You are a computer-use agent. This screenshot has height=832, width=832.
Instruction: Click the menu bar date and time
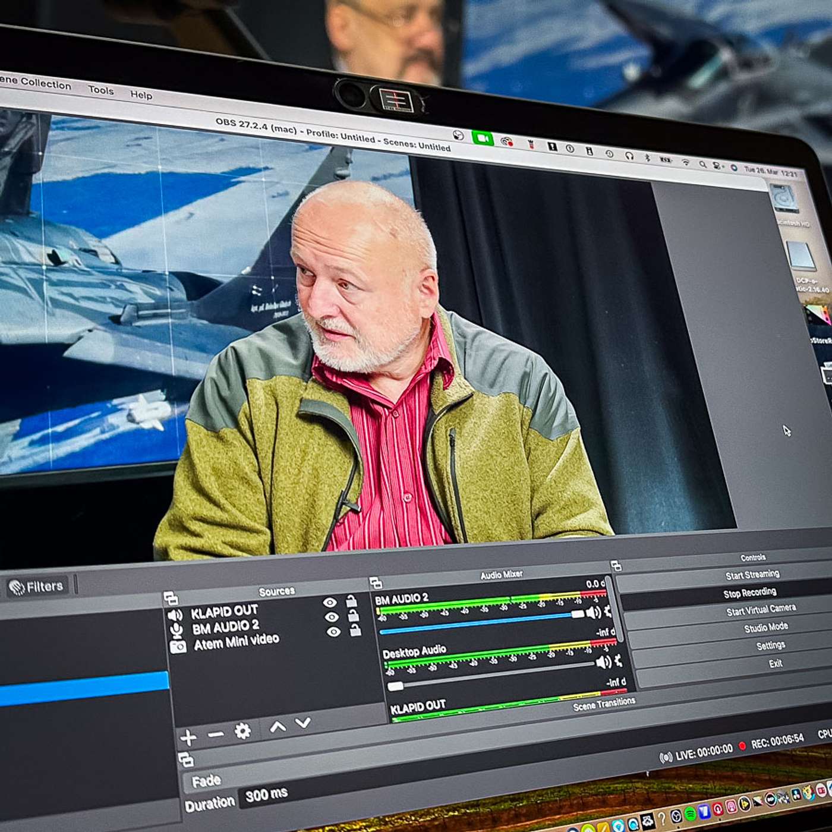pyautogui.click(x=770, y=171)
